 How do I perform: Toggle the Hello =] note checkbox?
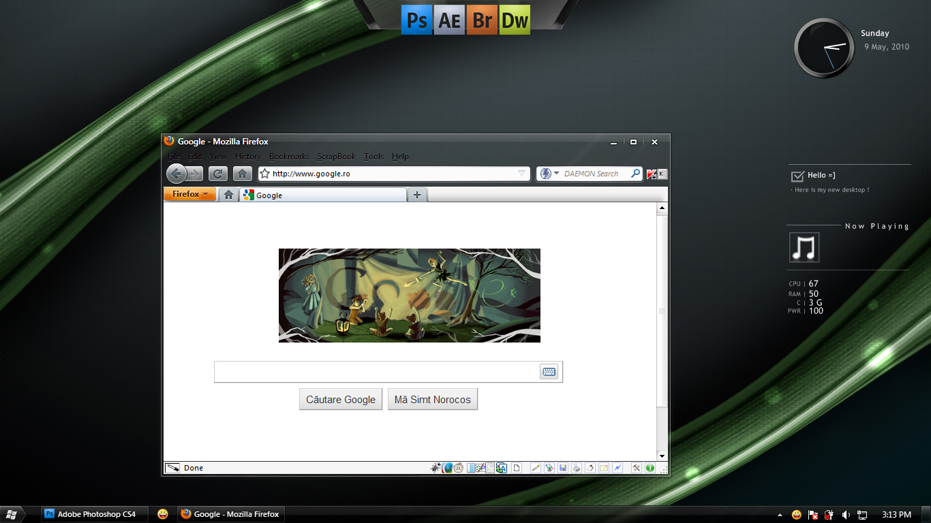tap(797, 176)
